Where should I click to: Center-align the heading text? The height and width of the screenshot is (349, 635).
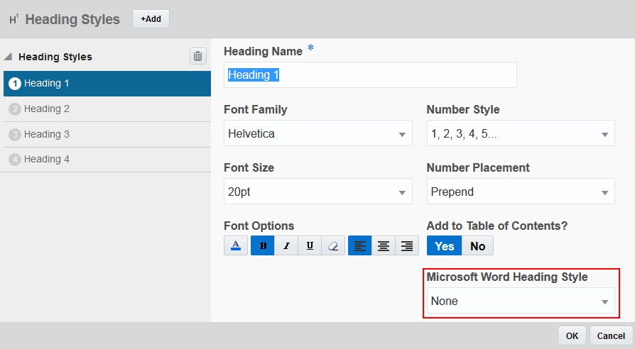click(x=384, y=246)
